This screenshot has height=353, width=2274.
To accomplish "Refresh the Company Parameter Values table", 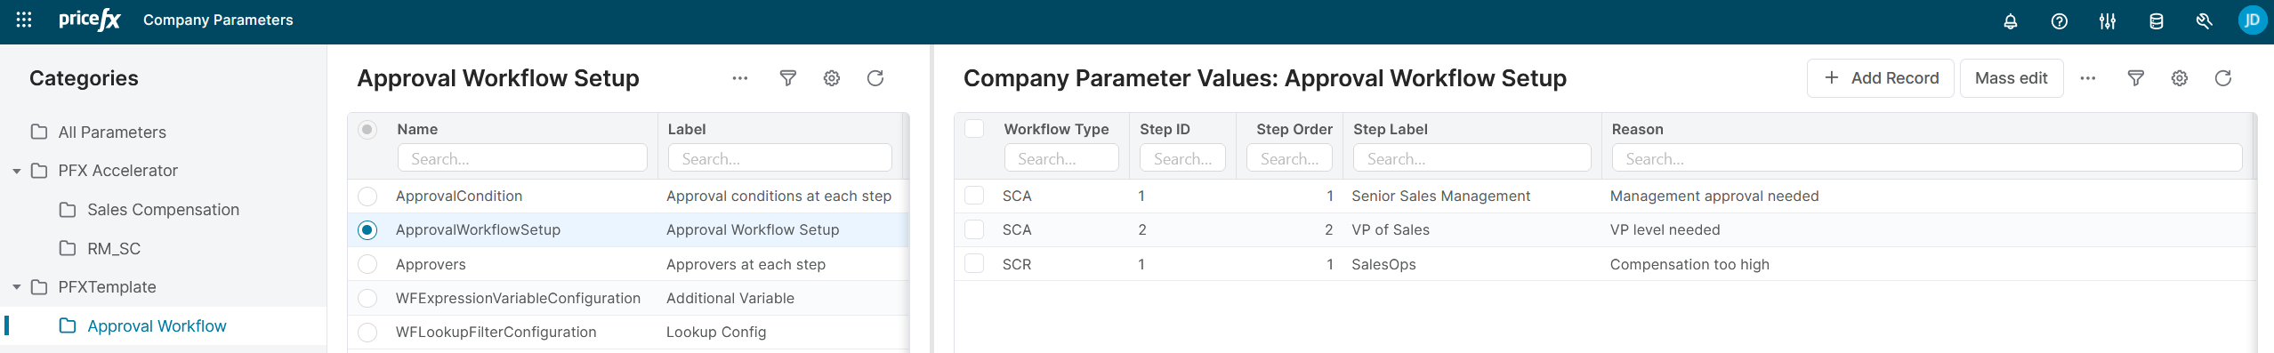I will coord(2223,78).
